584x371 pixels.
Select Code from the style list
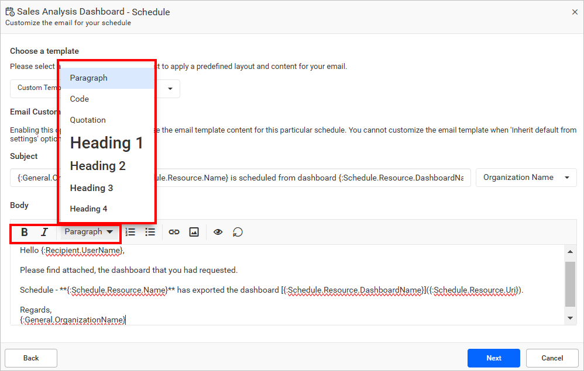point(79,99)
